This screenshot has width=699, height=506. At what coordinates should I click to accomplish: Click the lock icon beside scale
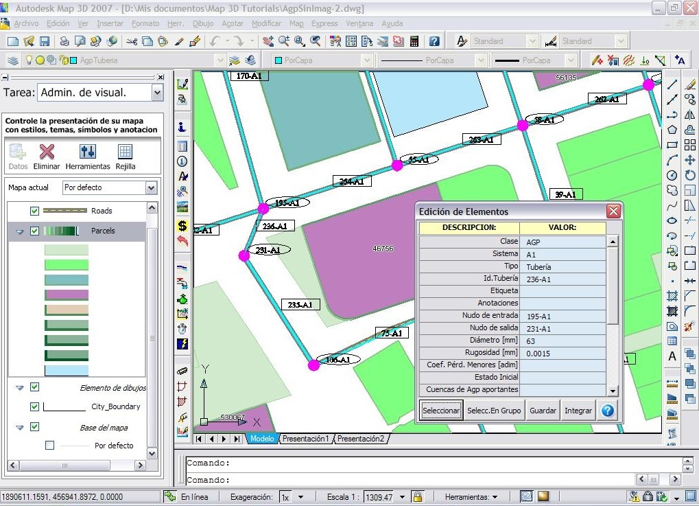click(x=417, y=497)
